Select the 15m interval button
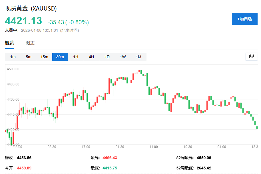 pos(44,57)
